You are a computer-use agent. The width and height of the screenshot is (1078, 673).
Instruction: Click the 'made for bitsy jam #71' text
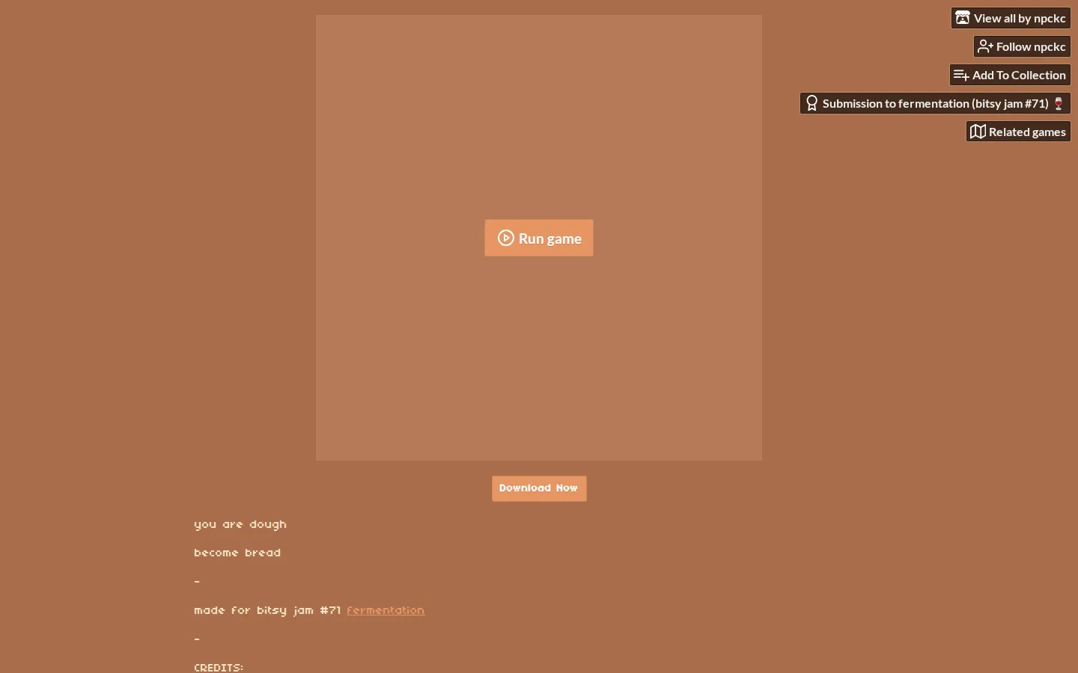[x=267, y=610]
